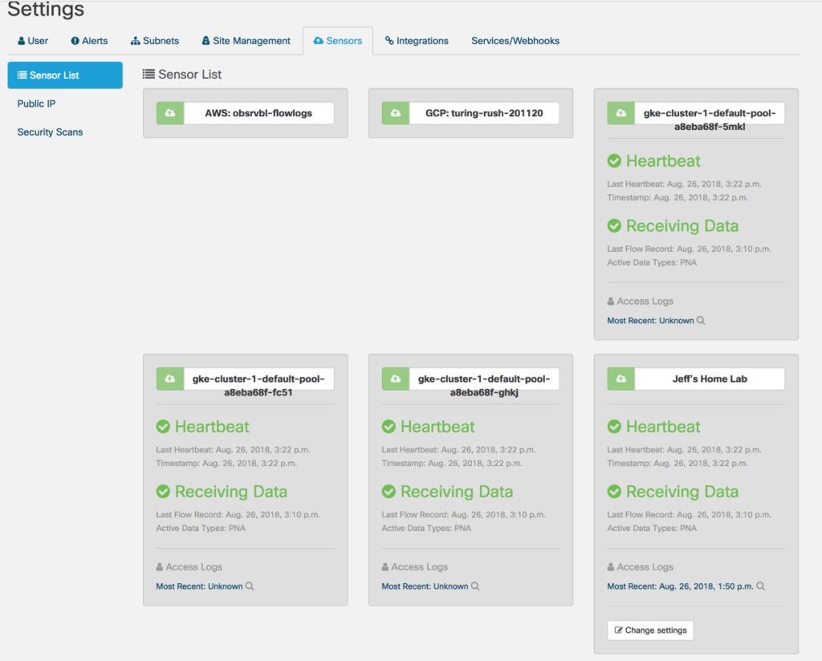Viewport: 822px width, 661px height.
Task: Click the Access Logs person icon on a8eba68f-5mkl
Action: (612, 301)
